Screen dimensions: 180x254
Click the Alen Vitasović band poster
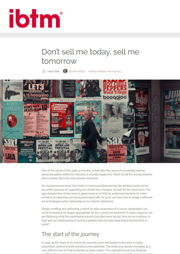(x=116, y=153)
